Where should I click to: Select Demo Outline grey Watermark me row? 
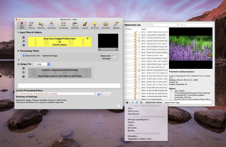click(146, 67)
